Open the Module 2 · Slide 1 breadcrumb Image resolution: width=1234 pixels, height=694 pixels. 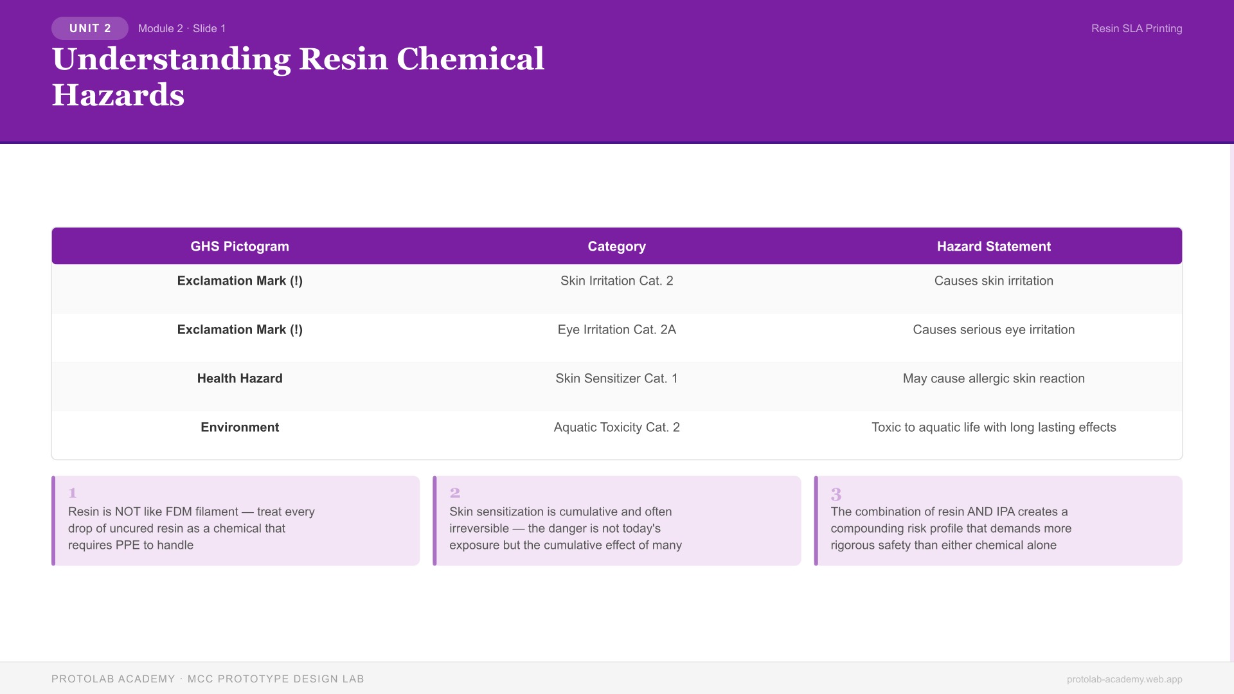182,28
